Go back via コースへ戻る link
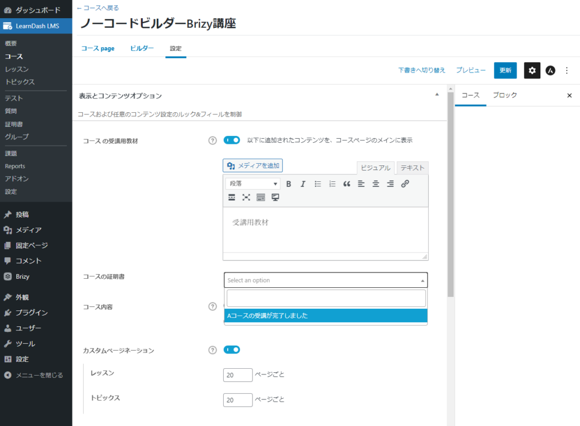The image size is (580, 426). [x=98, y=8]
